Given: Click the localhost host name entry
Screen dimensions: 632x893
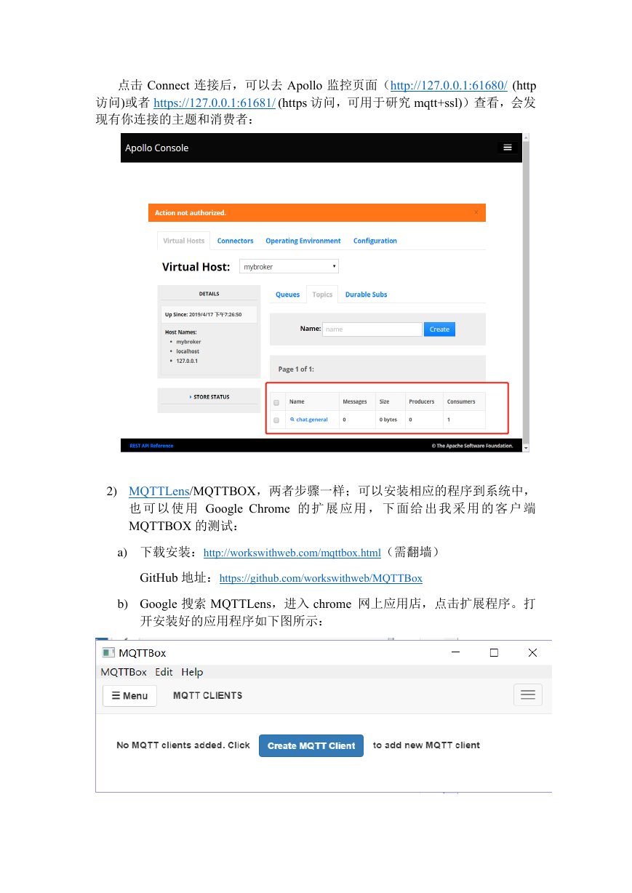Looking at the screenshot, I should [188, 351].
